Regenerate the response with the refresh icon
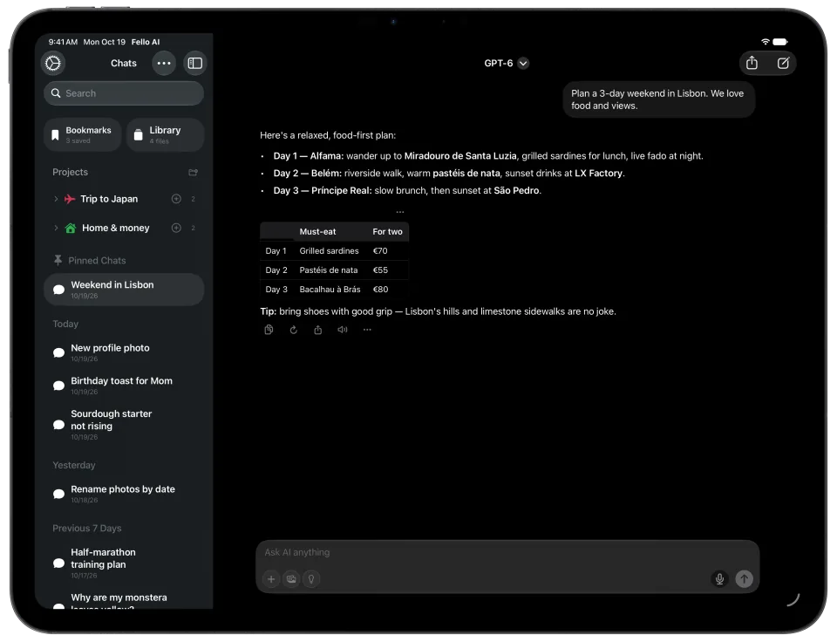The height and width of the screenshot is (642, 837). (294, 330)
